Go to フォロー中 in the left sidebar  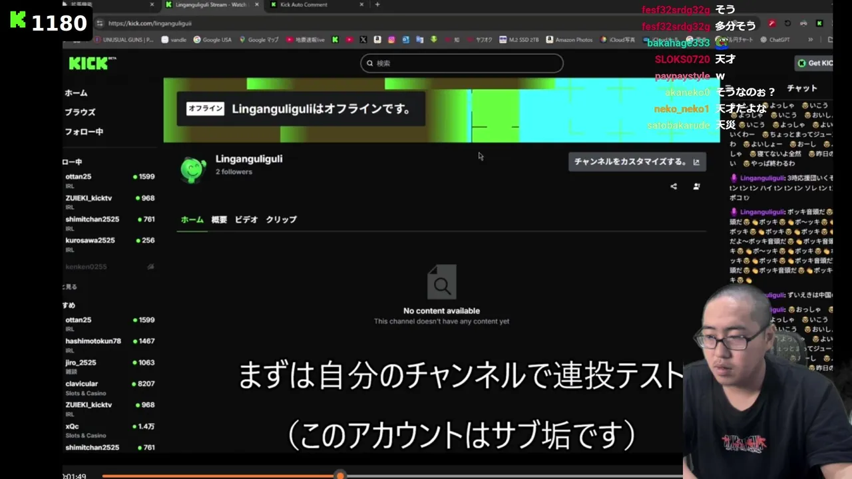coord(84,132)
